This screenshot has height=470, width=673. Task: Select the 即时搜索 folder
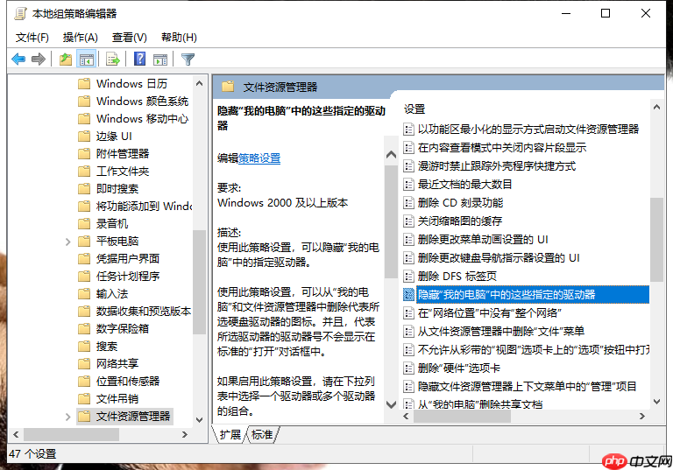(109, 189)
